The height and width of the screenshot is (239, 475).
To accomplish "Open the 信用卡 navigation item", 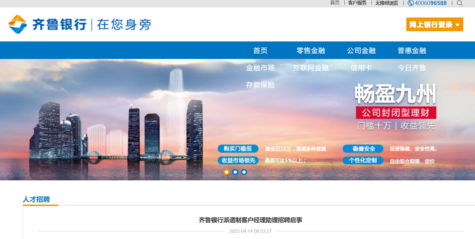I will [x=361, y=68].
